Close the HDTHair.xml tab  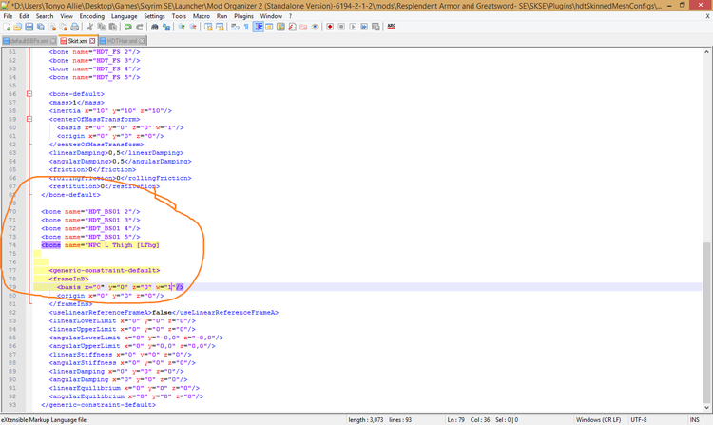(142, 41)
